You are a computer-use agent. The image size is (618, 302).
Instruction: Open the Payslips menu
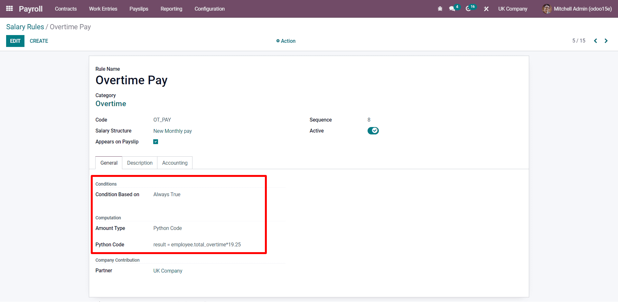(139, 9)
